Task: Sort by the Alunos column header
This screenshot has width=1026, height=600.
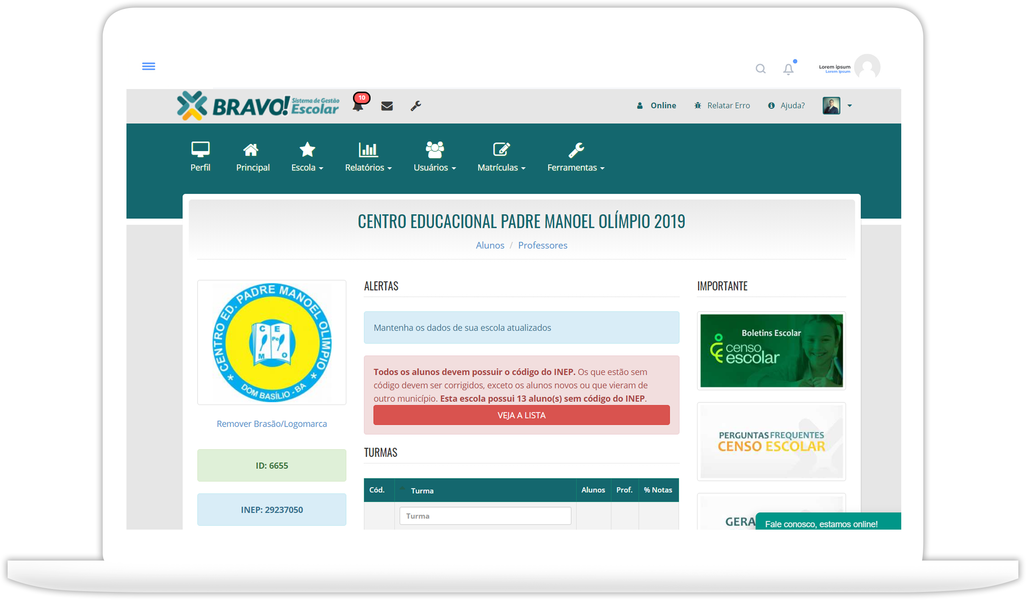Action: [x=593, y=490]
